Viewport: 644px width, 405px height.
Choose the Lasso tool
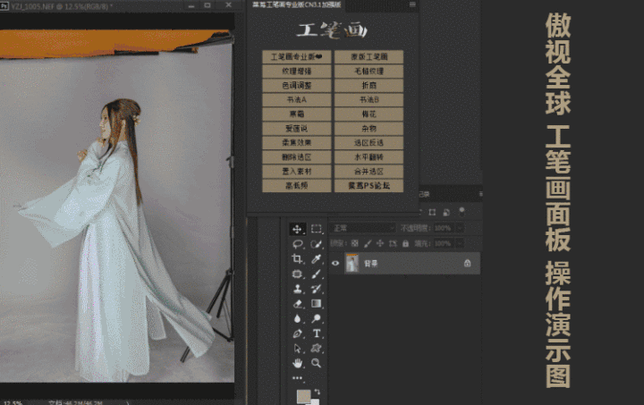pos(298,244)
